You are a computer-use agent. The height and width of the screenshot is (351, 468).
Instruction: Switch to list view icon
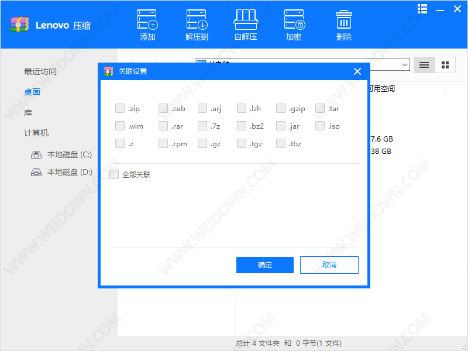tap(424, 65)
